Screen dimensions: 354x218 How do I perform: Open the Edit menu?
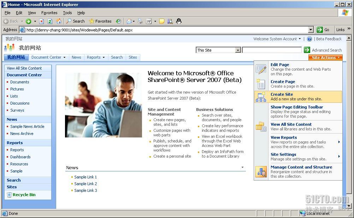pyautogui.click(x=19, y=13)
